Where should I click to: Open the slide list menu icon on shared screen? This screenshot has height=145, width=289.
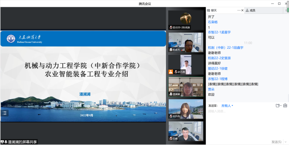tap(4, 113)
